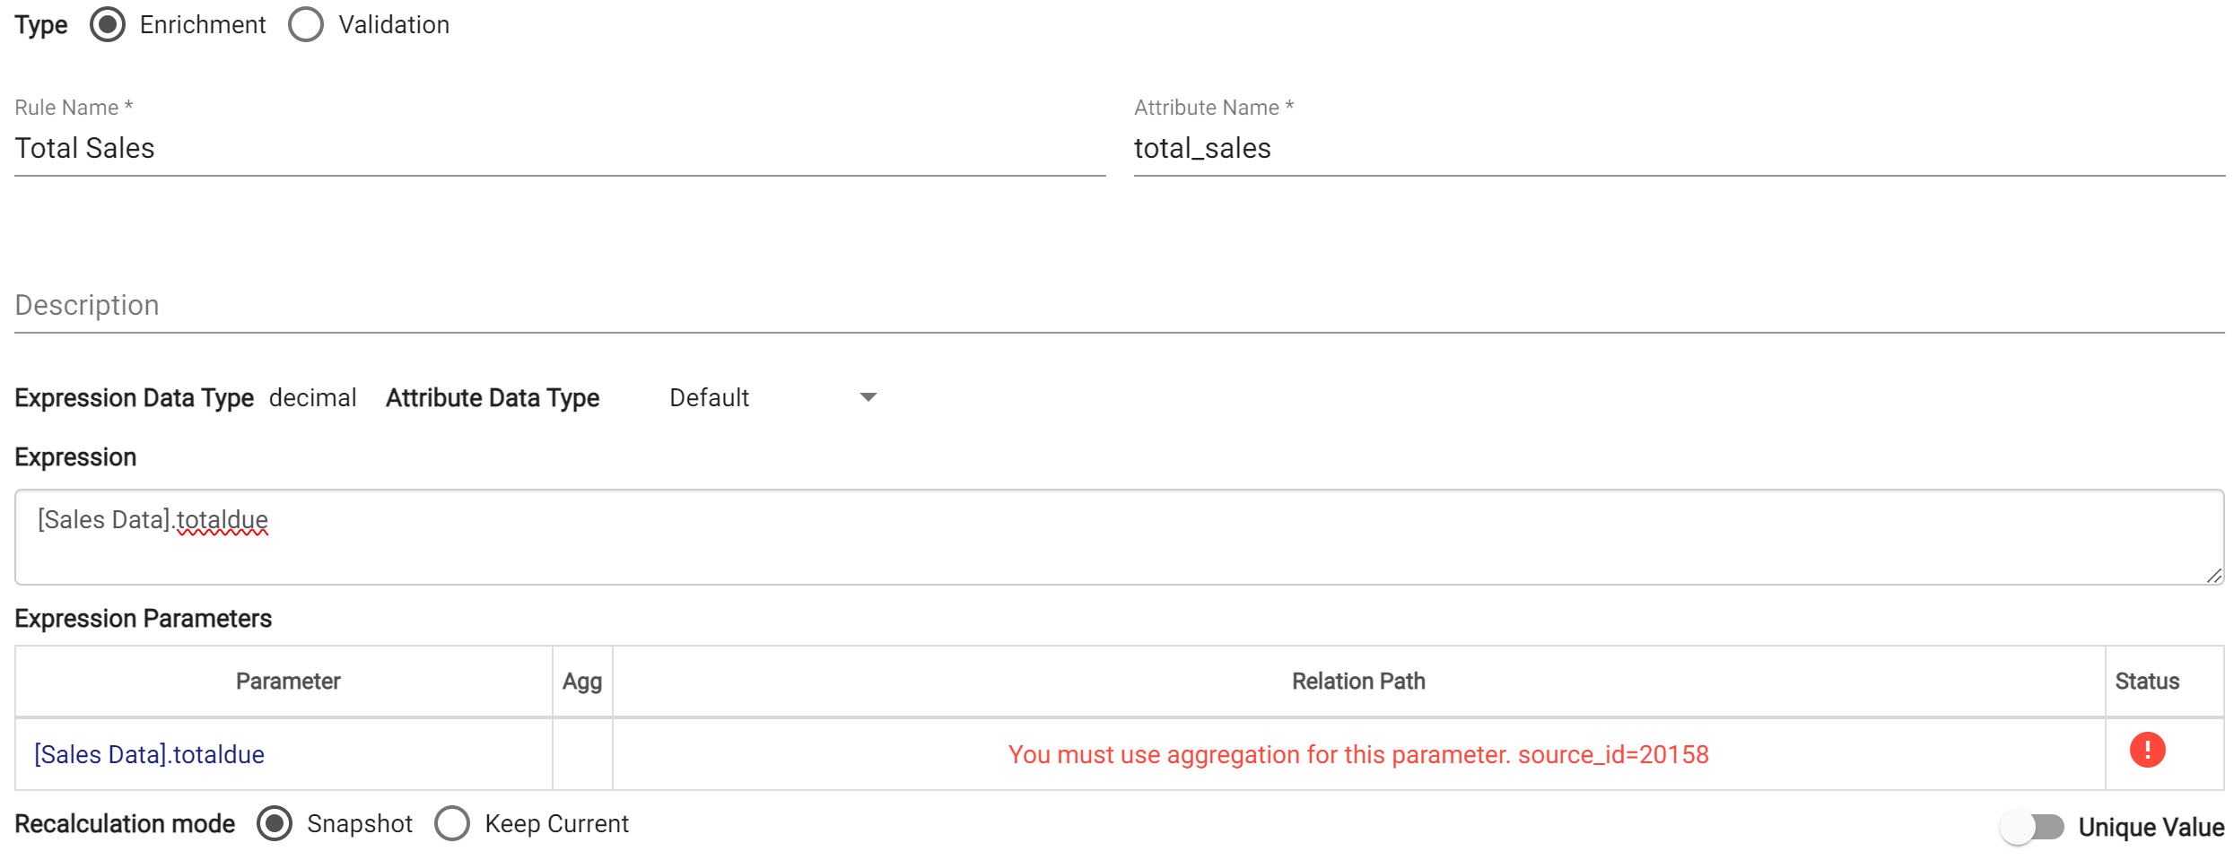Click the Default data type combo box
Image resolution: width=2234 pixels, height=860 pixels.
click(772, 397)
